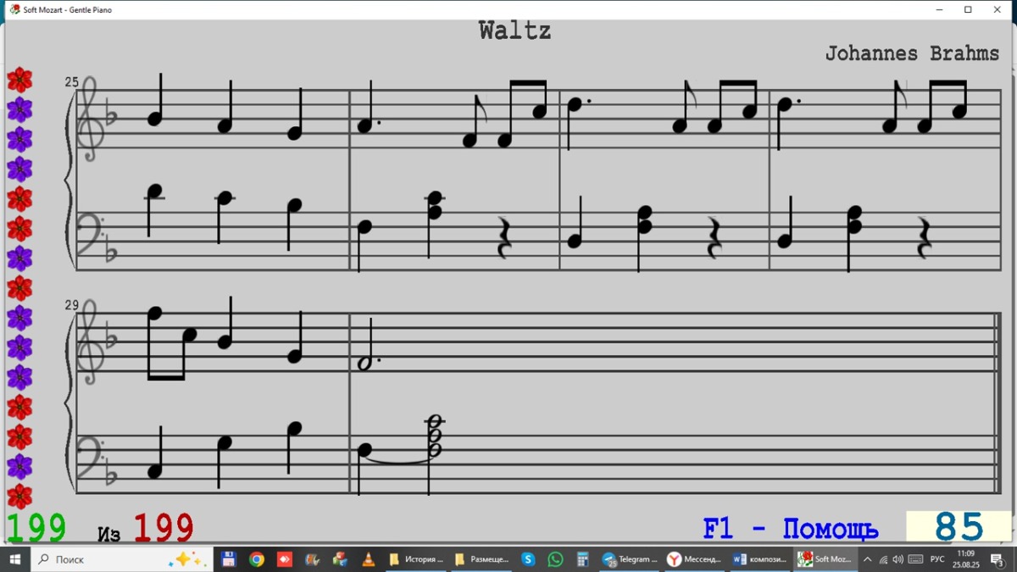
Task: Click the blue floppy disk save icon
Action: [228, 559]
